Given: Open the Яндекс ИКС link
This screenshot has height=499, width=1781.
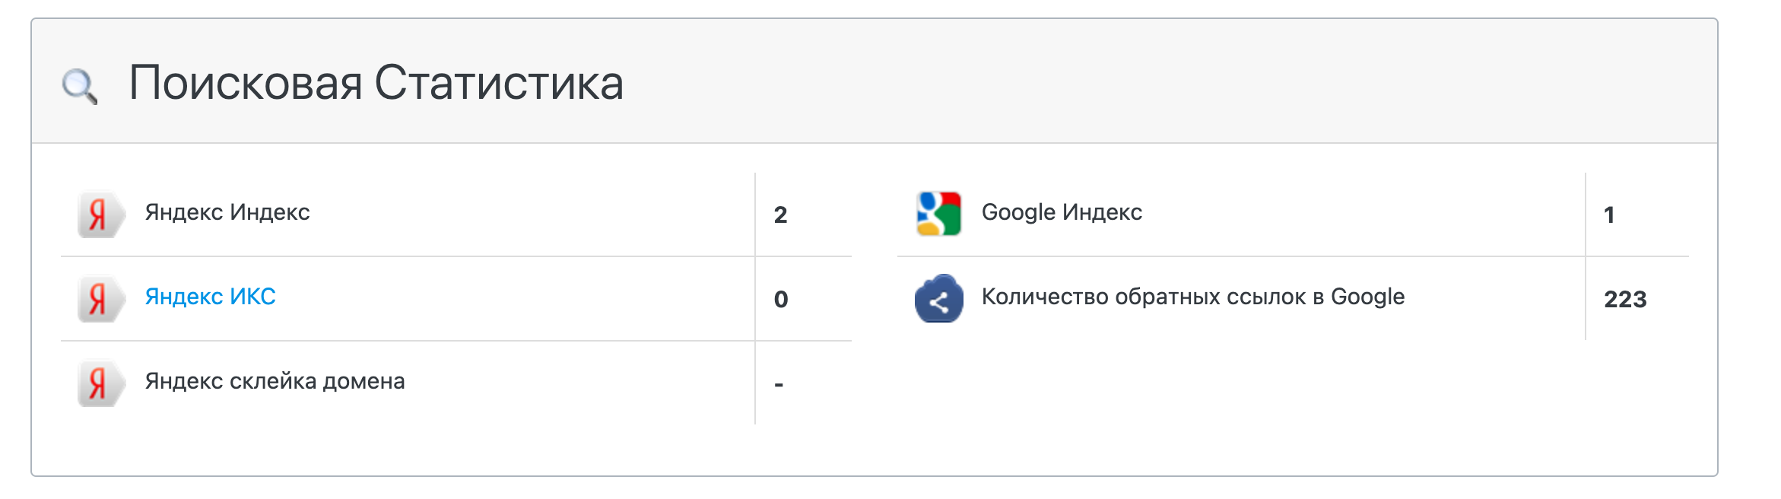Looking at the screenshot, I should 210,297.
